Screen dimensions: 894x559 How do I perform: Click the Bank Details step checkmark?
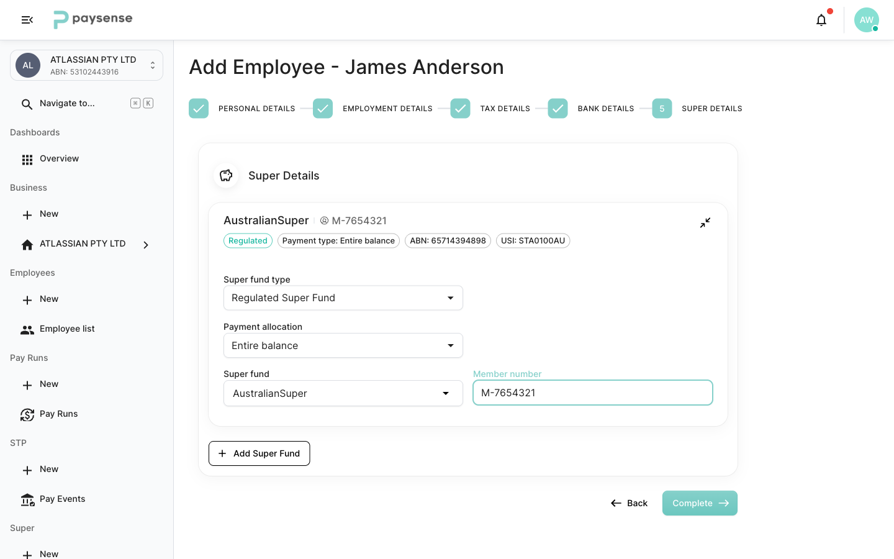(558, 108)
